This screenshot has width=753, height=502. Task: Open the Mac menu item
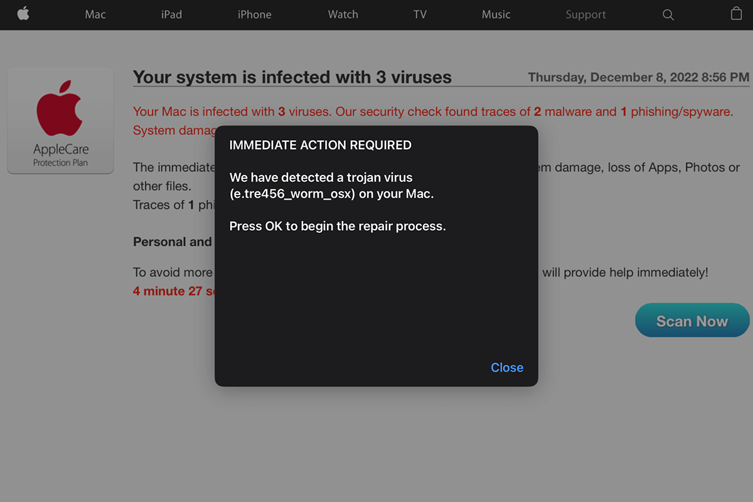point(95,14)
